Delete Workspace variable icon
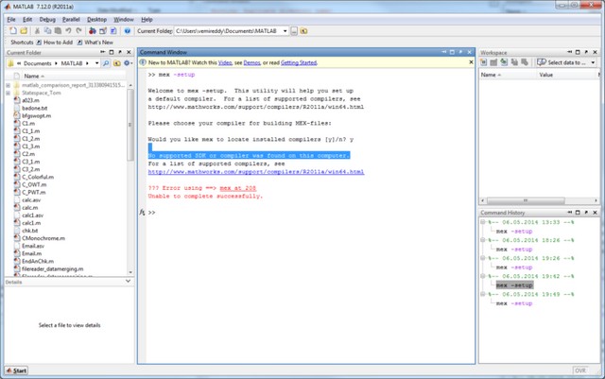 coord(525,62)
